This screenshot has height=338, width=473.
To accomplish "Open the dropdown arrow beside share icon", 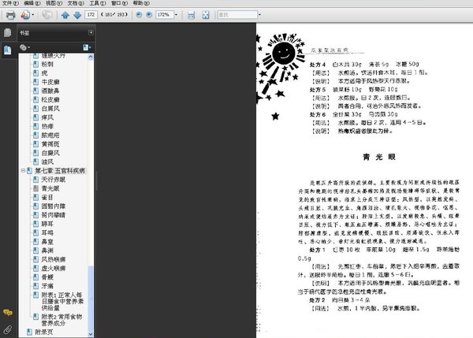I will pos(33,15).
